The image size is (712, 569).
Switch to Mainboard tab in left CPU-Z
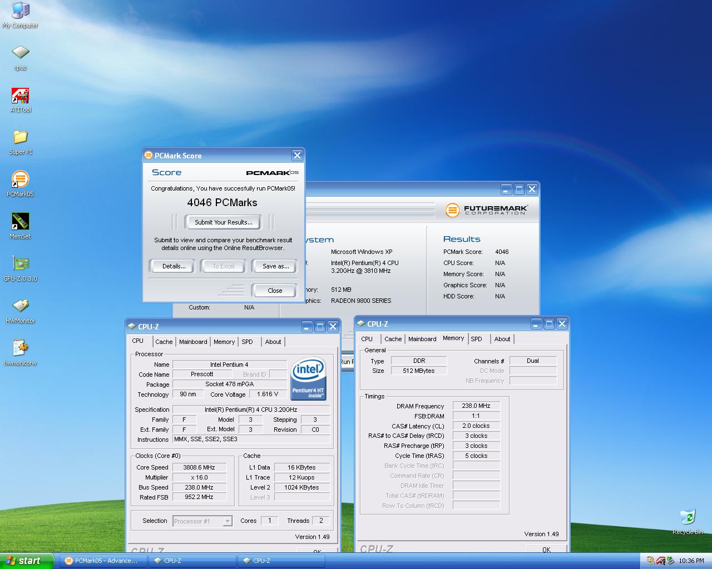tap(193, 342)
